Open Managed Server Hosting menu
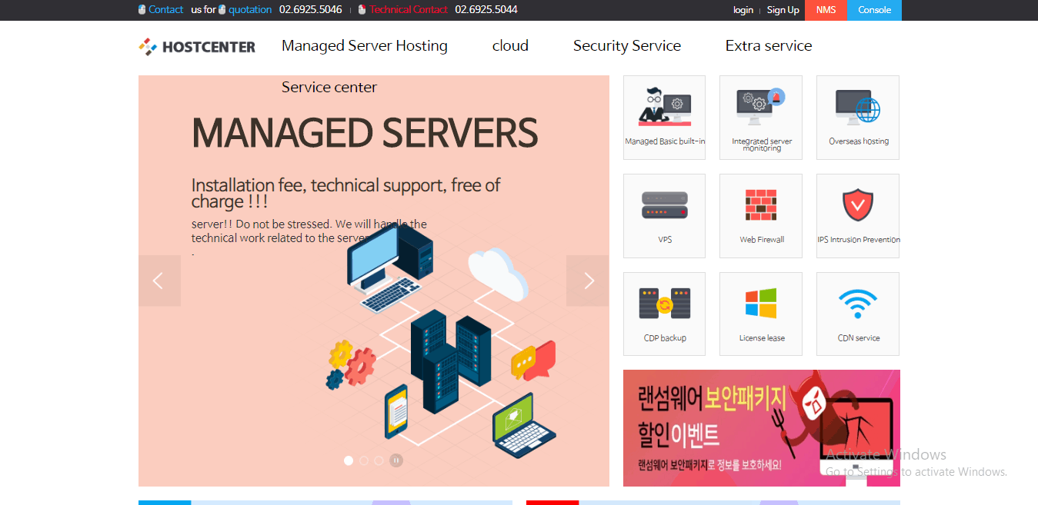This screenshot has height=505, width=1038. [365, 45]
